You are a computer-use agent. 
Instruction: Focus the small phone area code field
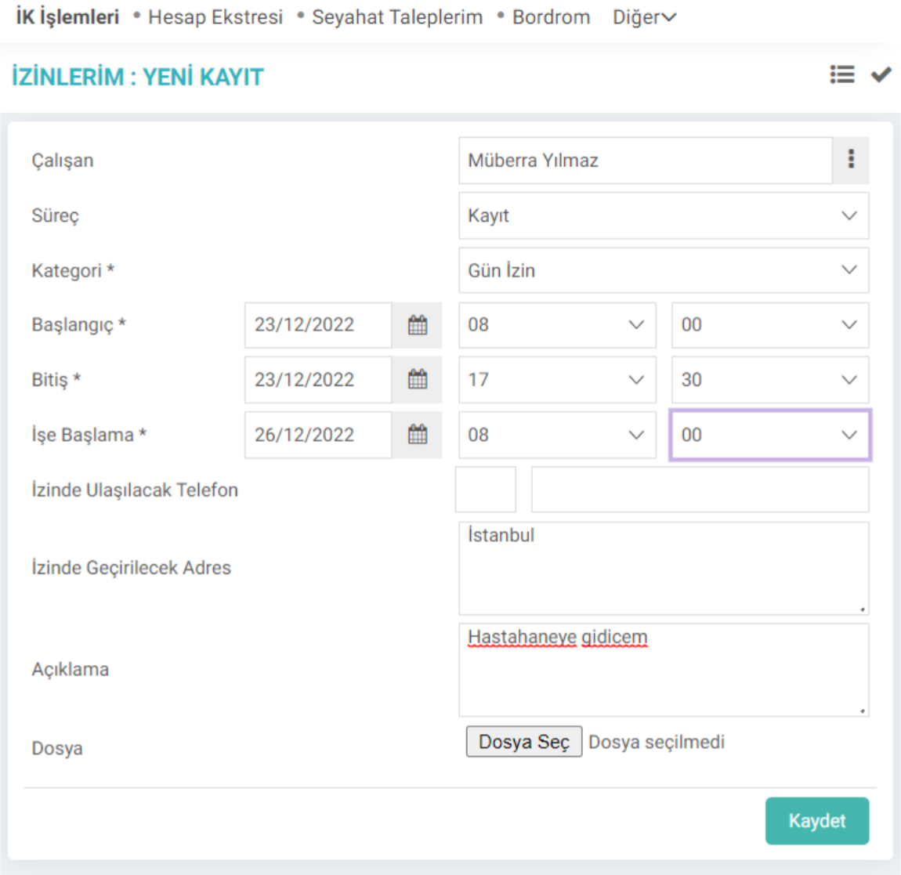(486, 490)
